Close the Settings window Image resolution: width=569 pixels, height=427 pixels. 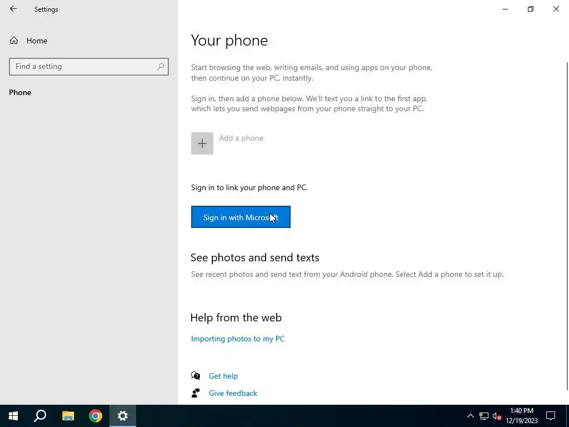click(x=556, y=9)
